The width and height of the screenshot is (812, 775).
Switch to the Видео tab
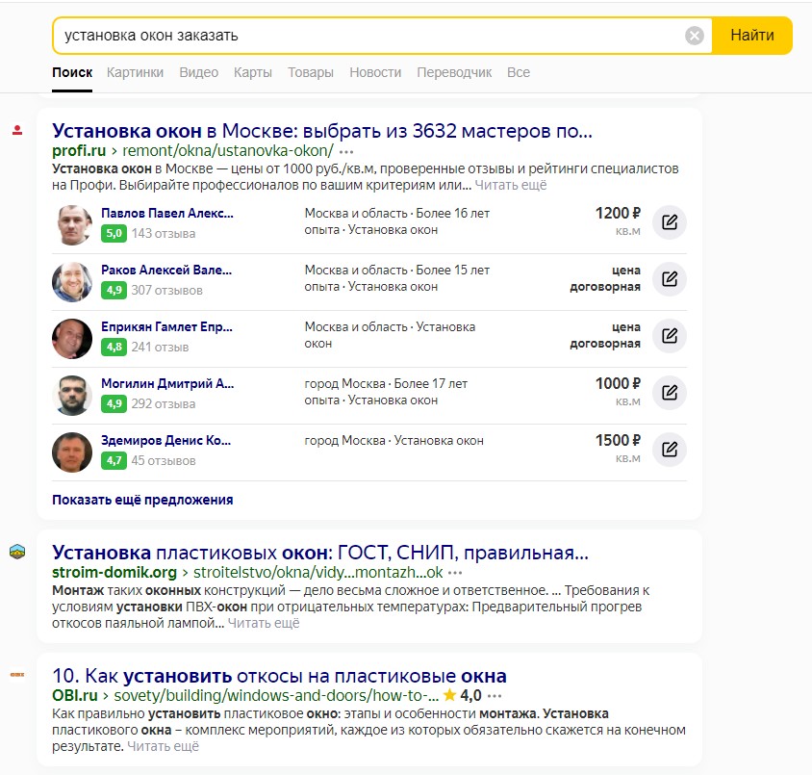[199, 72]
